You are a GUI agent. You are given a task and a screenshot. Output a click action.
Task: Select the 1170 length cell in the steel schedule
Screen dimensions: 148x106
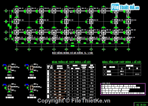point(84,77)
